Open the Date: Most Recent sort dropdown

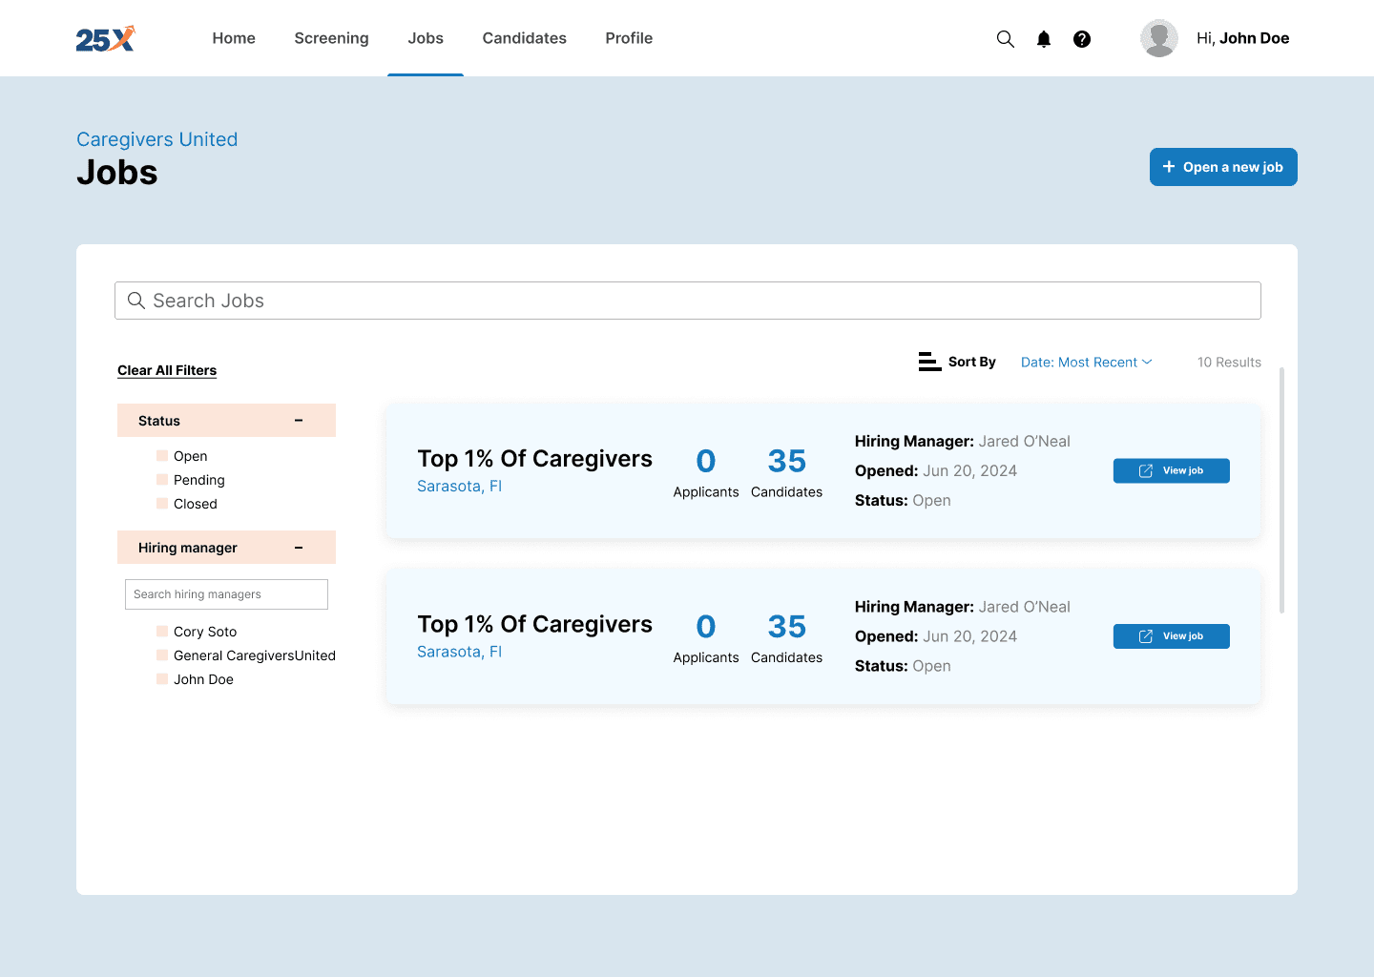coord(1086,362)
